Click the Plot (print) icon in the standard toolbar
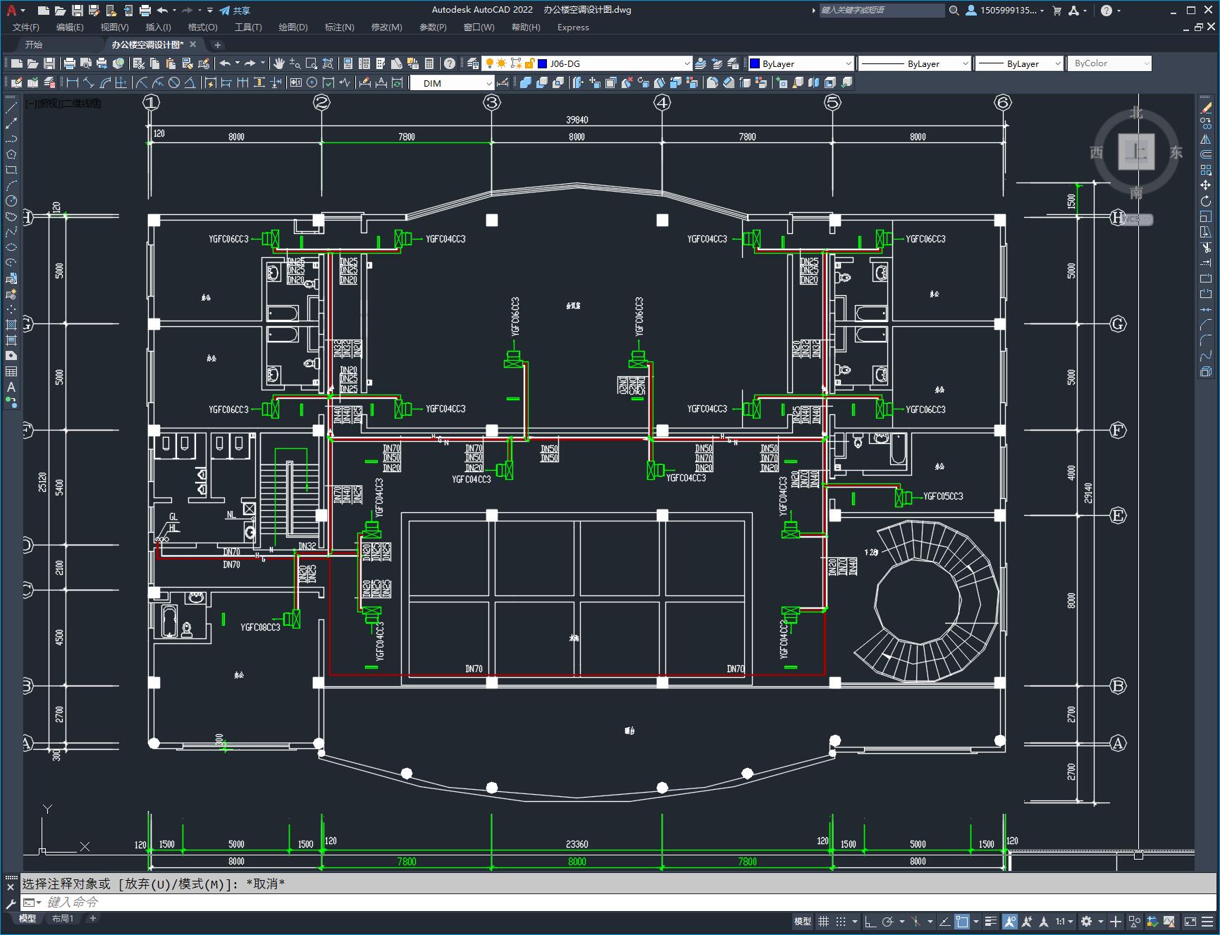This screenshot has height=935, width=1220. 70,63
